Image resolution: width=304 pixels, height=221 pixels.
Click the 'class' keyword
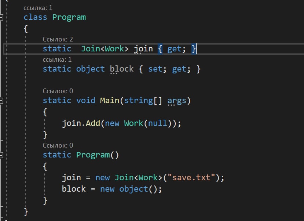(x=35, y=17)
